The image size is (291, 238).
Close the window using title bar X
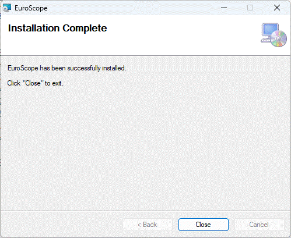pos(277,8)
